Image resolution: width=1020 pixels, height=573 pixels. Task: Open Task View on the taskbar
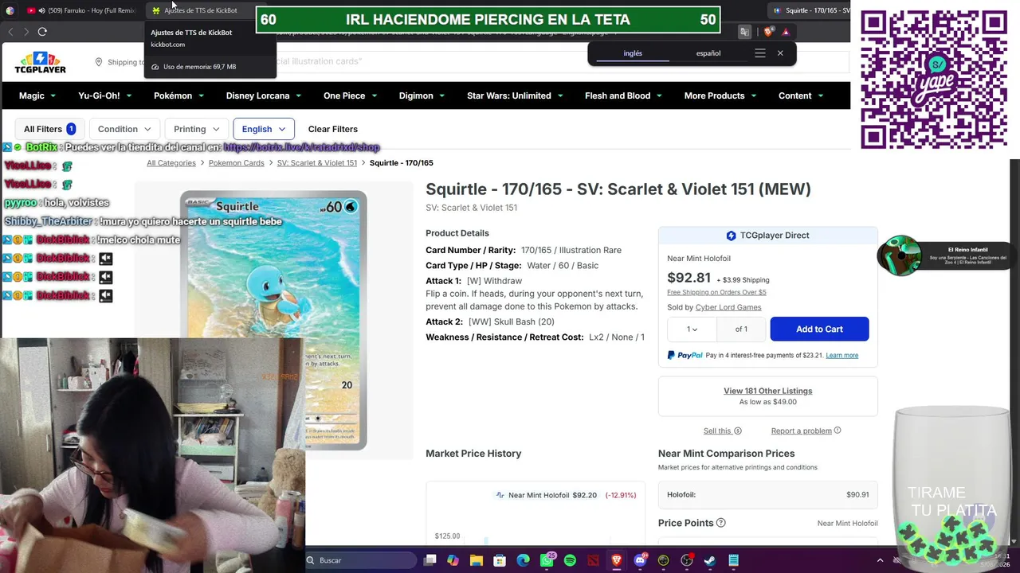pyautogui.click(x=430, y=560)
